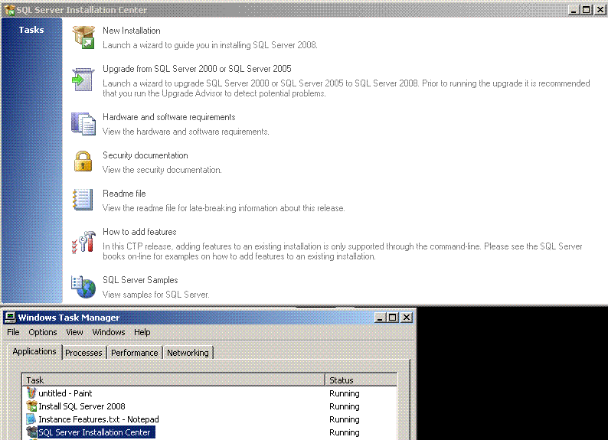Click the Security documentation padlock icon
This screenshot has width=608, height=440.
pos(83,161)
